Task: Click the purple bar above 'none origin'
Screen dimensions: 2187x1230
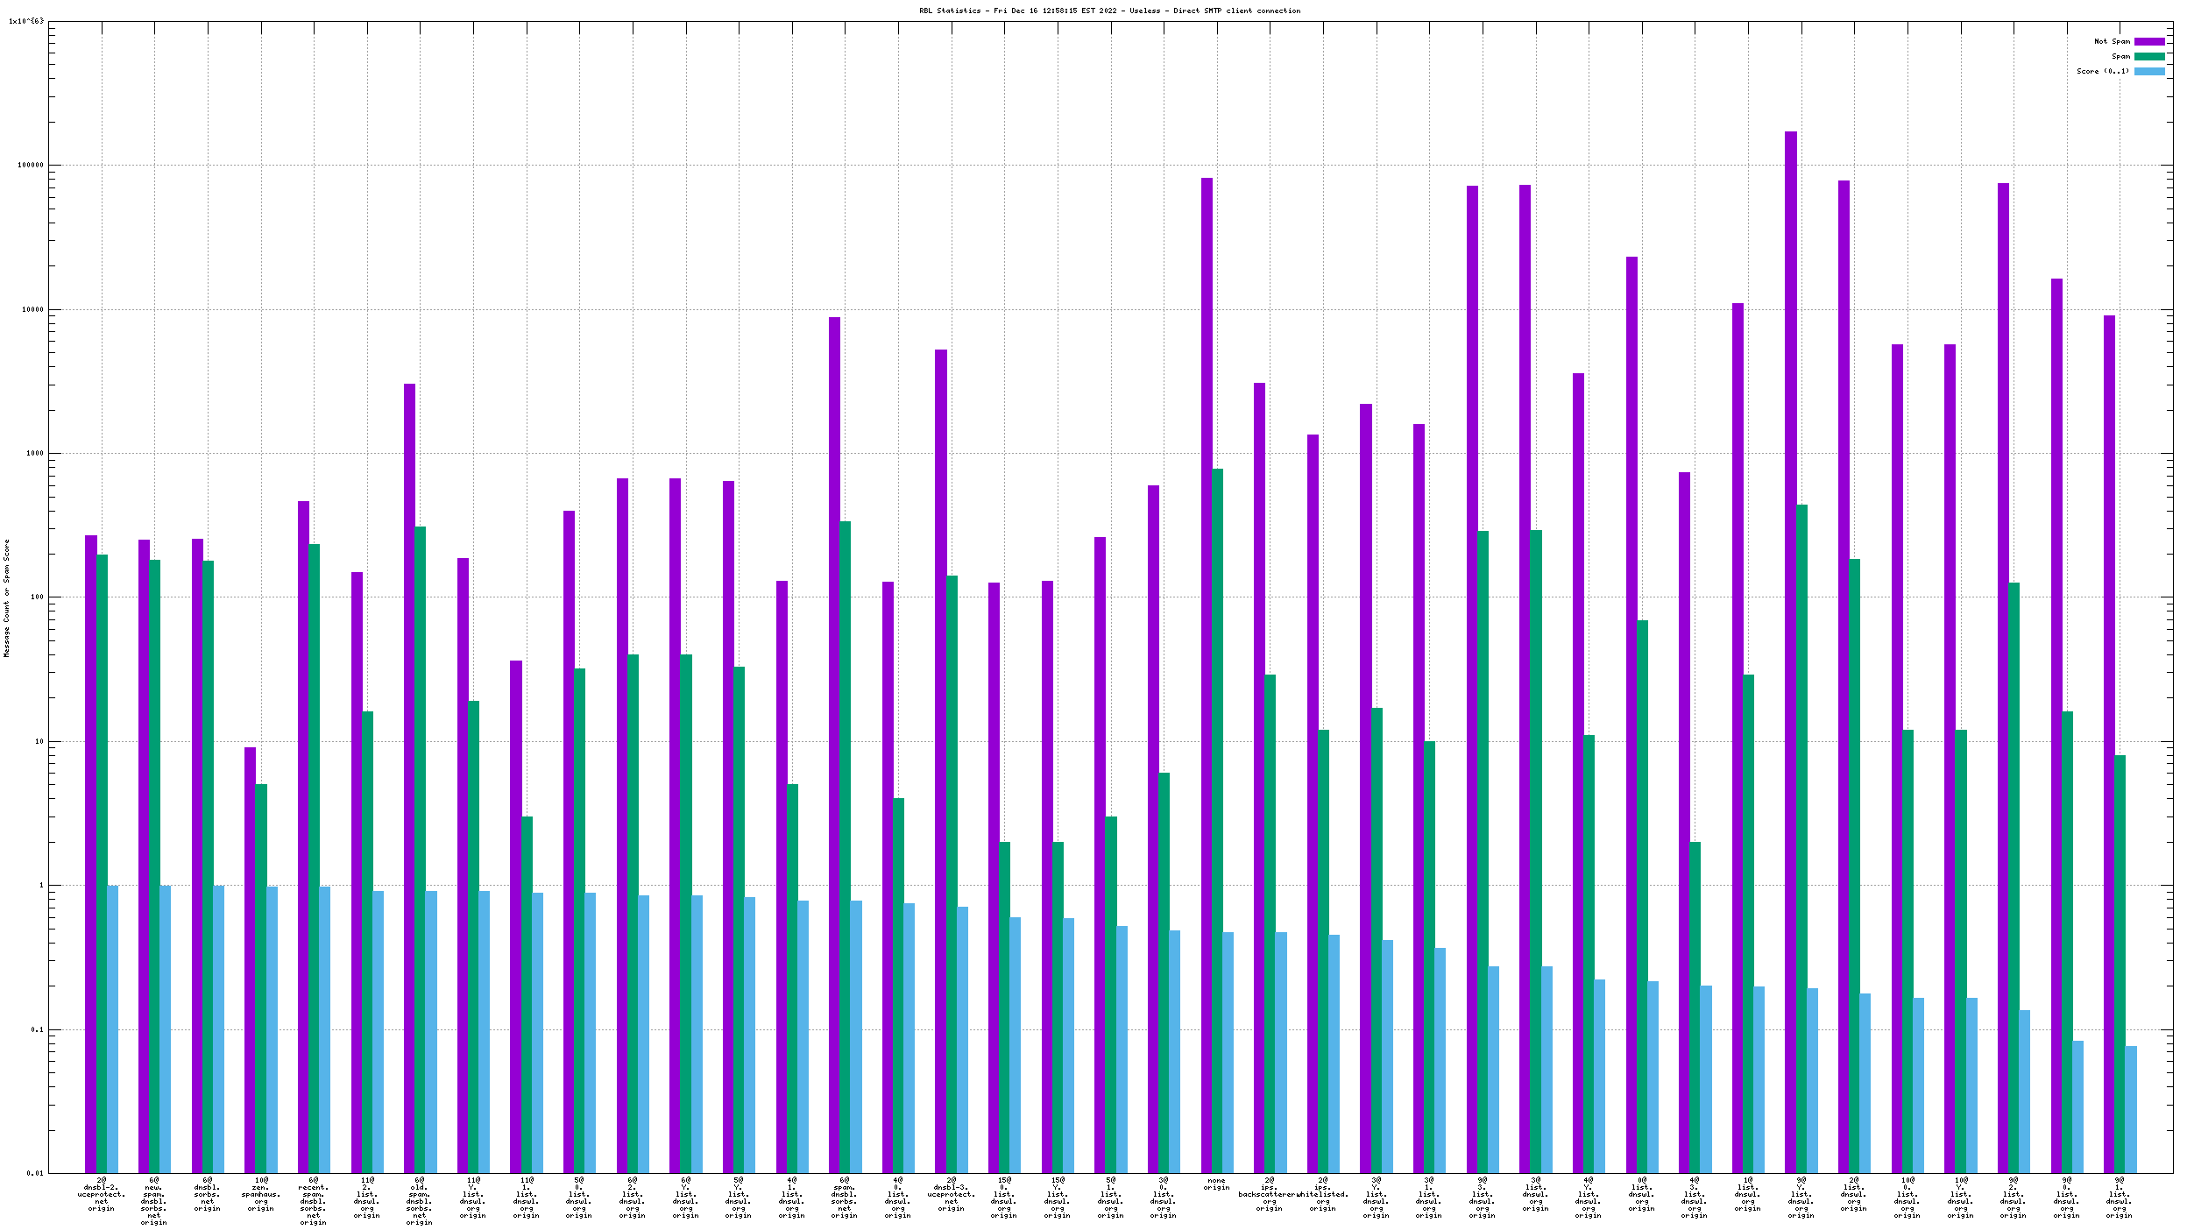Action: [1207, 613]
